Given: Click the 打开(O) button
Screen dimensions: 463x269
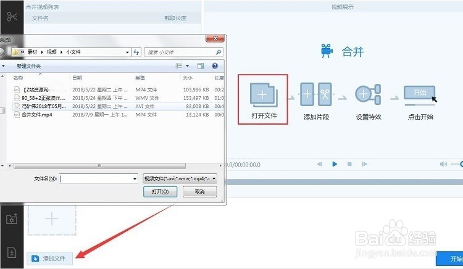Looking at the screenshot, I should [x=160, y=192].
